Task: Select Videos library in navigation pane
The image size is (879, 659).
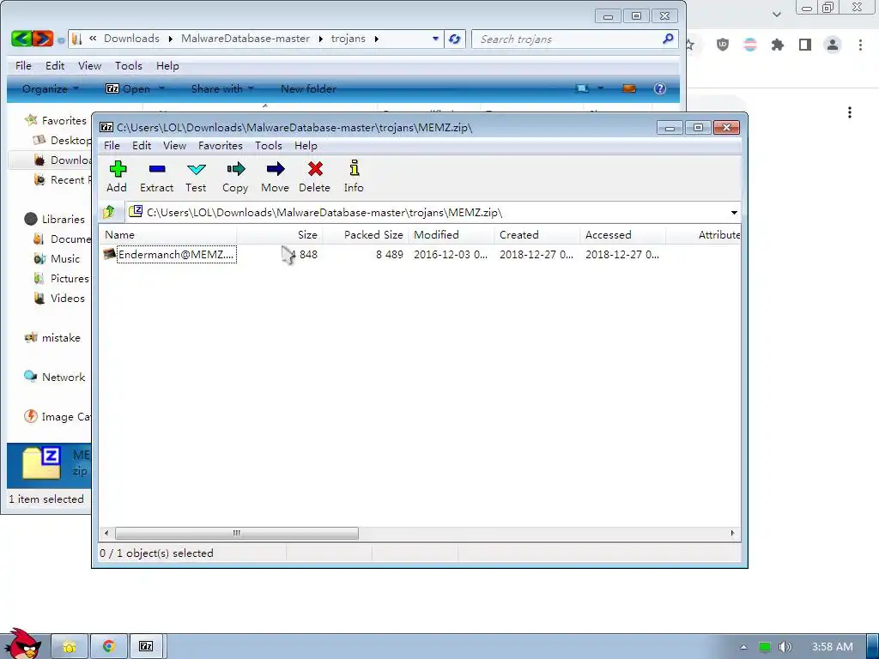Action: pos(59,298)
